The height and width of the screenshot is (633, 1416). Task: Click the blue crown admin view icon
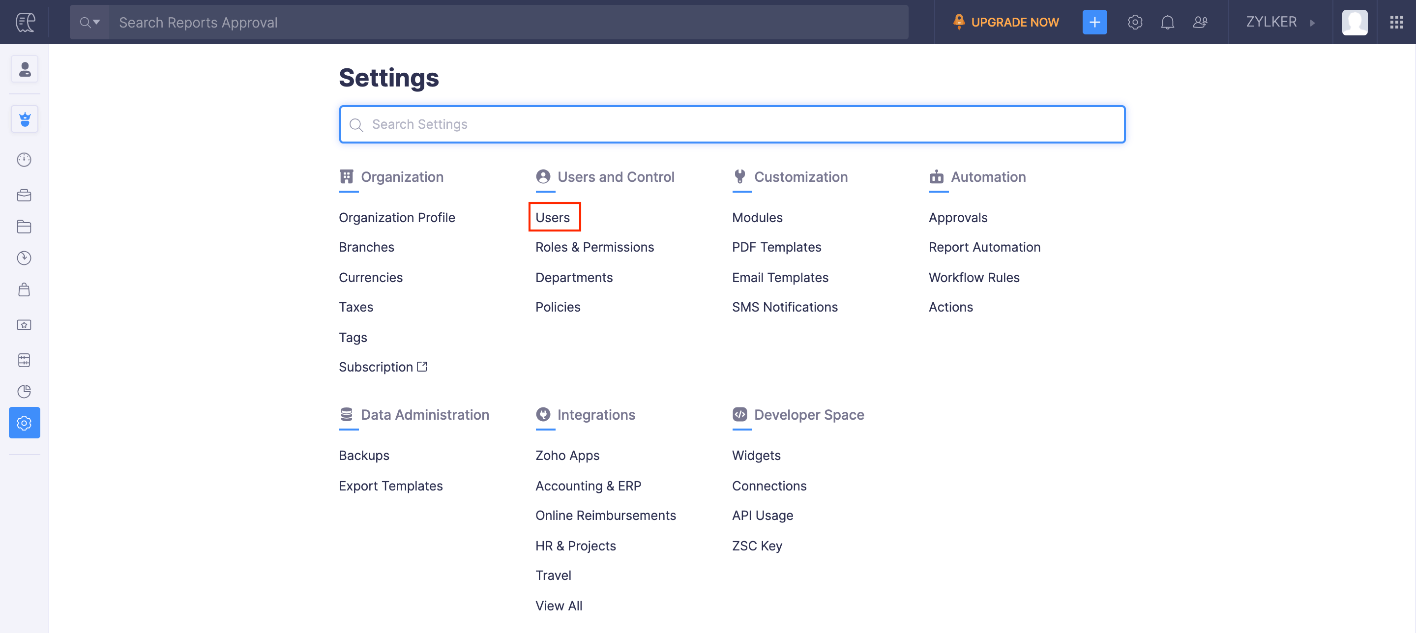pyautogui.click(x=24, y=119)
